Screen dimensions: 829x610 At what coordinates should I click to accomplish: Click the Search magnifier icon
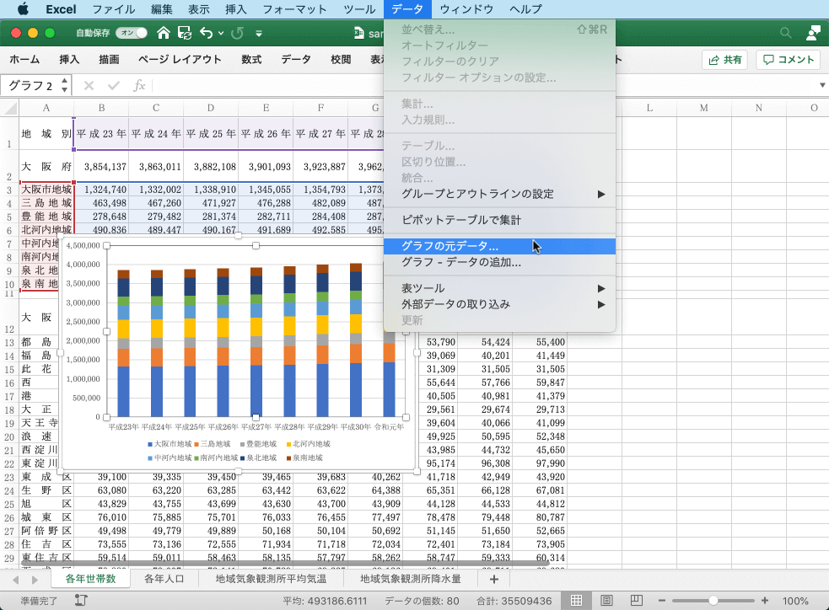tap(785, 33)
